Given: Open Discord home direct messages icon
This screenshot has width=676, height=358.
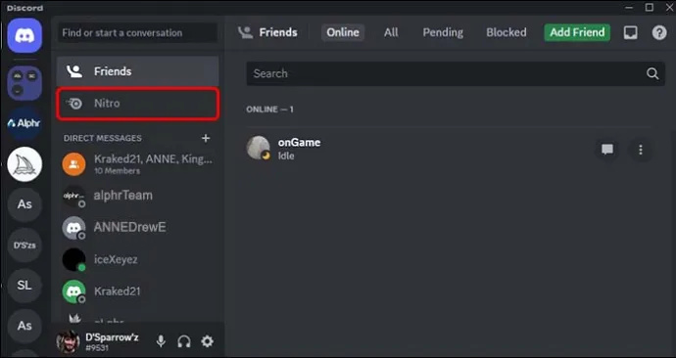Looking at the screenshot, I should [x=24, y=35].
